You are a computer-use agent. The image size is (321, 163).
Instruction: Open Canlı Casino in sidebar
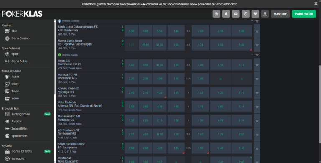[20, 38]
